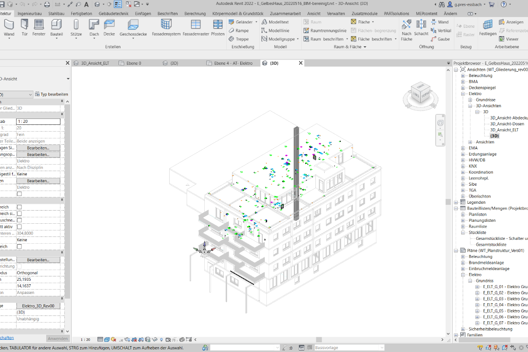This screenshot has width=528, height=352.
Task: Toggle the checkbox below the Elektro field
Action: (x=20, y=194)
